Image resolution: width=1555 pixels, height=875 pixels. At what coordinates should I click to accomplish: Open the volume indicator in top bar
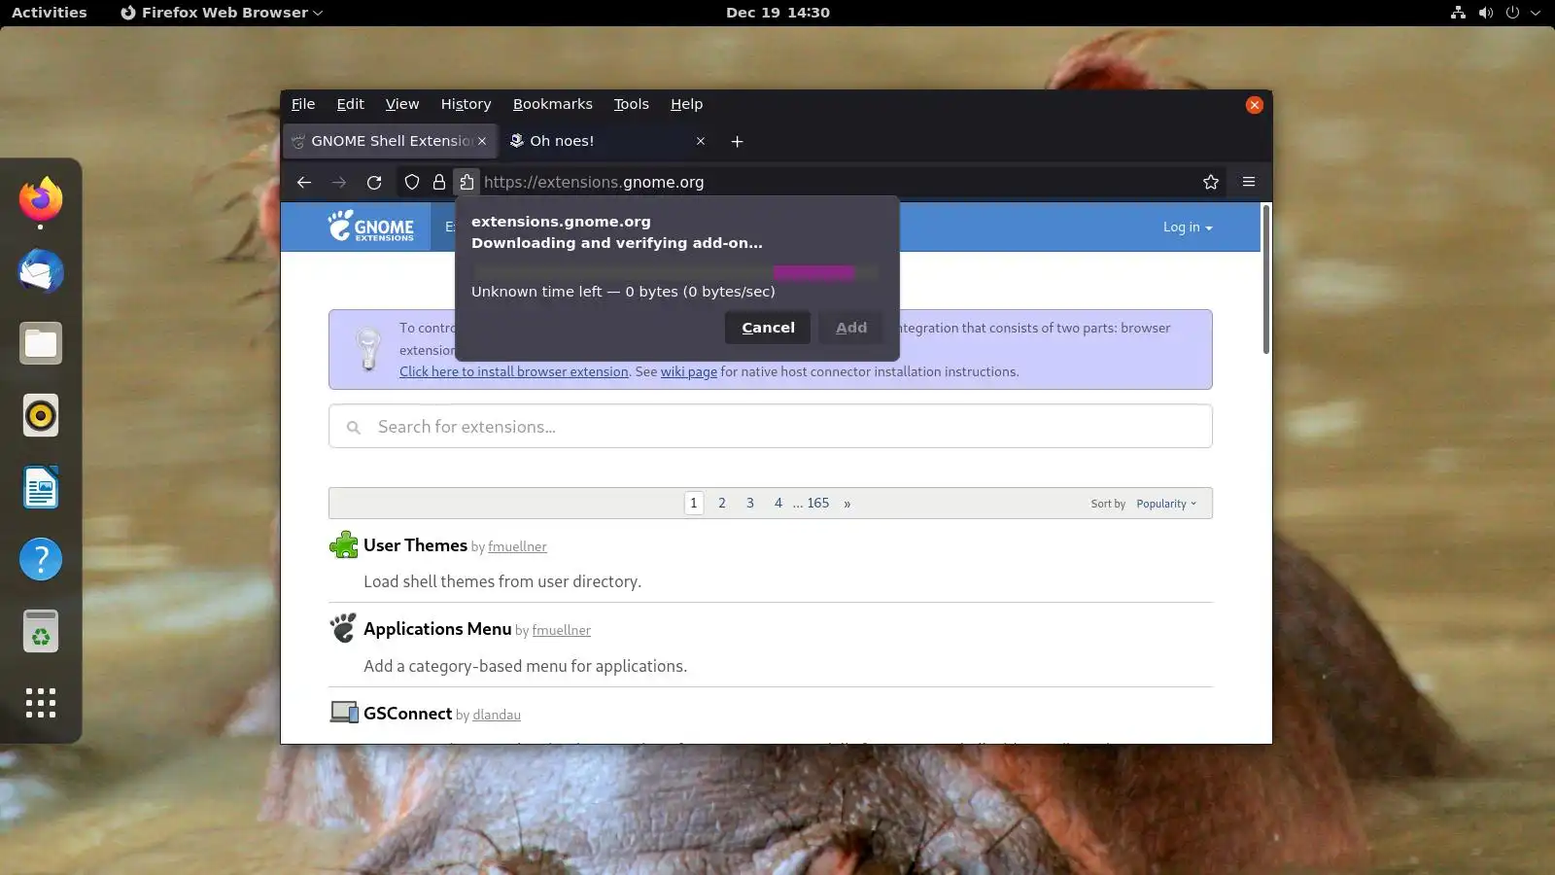(1485, 13)
